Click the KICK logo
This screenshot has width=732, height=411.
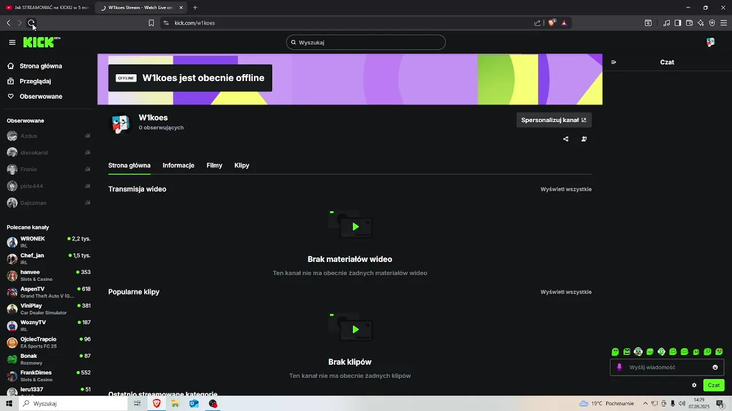tap(41, 42)
